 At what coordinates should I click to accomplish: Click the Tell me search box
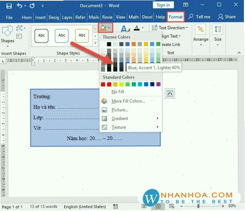pos(199,17)
